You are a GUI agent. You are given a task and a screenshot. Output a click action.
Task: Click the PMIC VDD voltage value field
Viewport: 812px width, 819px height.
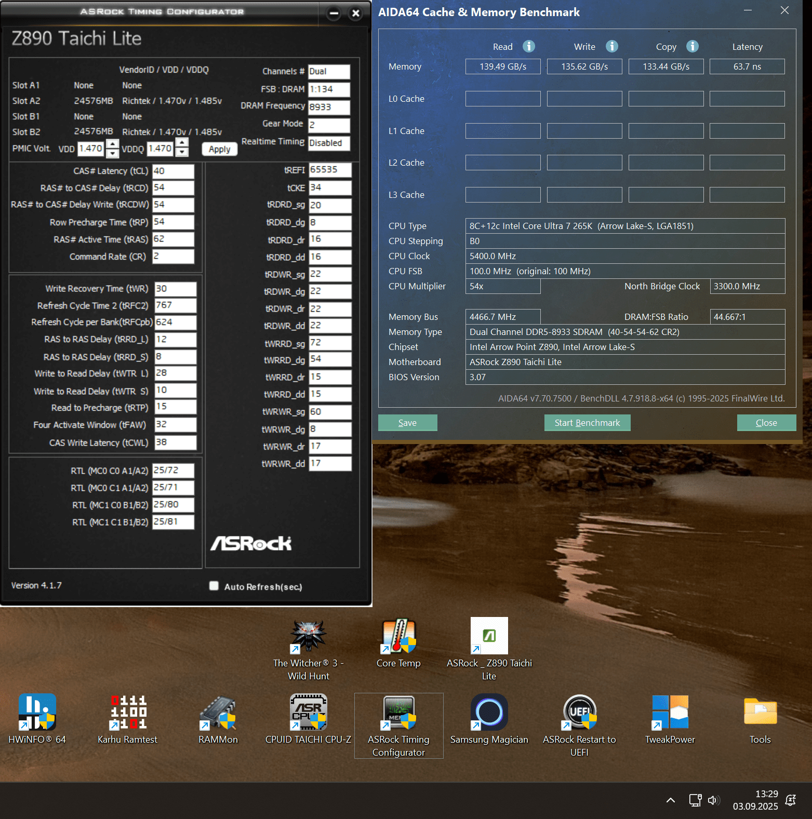(91, 149)
